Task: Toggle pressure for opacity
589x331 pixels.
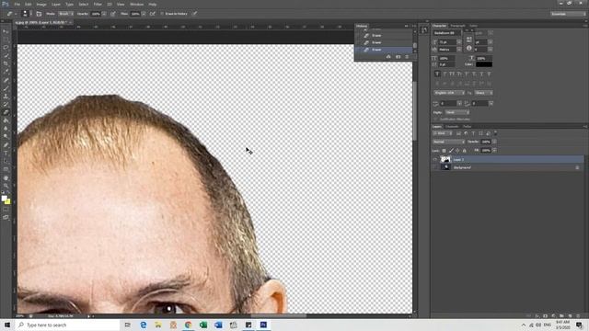Action: point(113,14)
